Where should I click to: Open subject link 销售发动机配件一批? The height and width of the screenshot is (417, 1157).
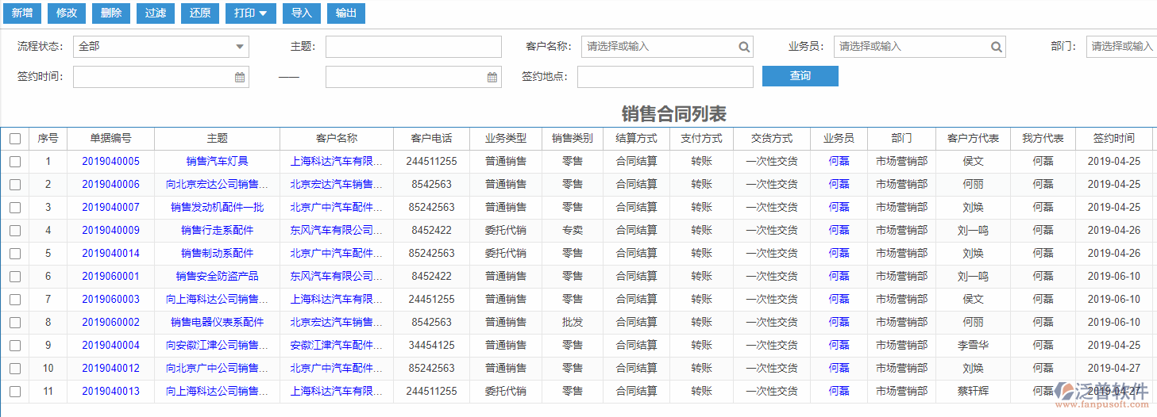(x=217, y=208)
